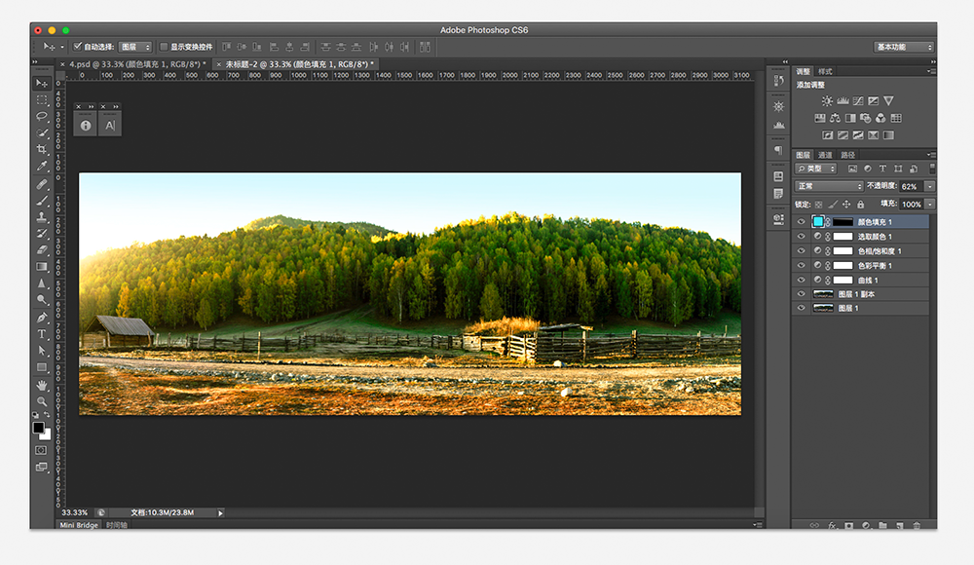
Task: Select the Horizontal Type tool
Action: (42, 334)
